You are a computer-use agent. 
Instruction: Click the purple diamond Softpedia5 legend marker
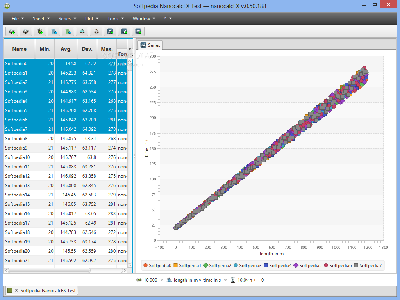(296, 265)
